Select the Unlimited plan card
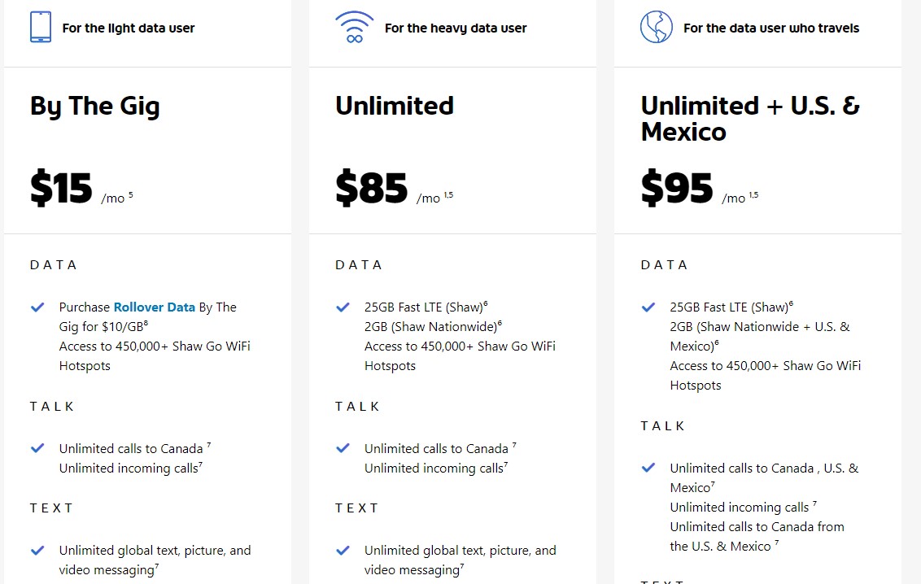Viewport: 921px width, 584px height. (452, 325)
